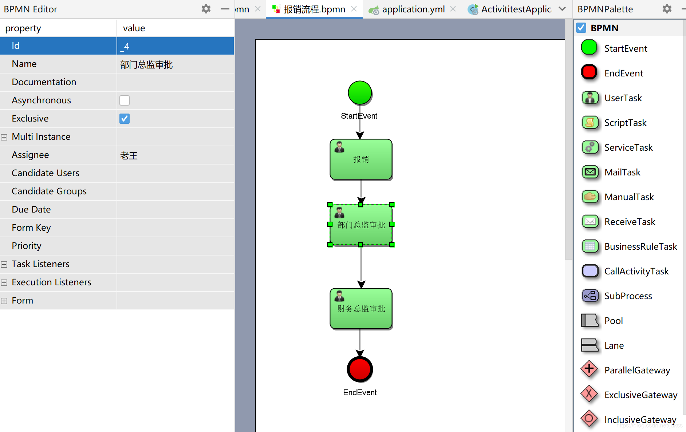The height and width of the screenshot is (432, 686).
Task: Open BPMNPalette panel settings gear
Action: tap(667, 9)
